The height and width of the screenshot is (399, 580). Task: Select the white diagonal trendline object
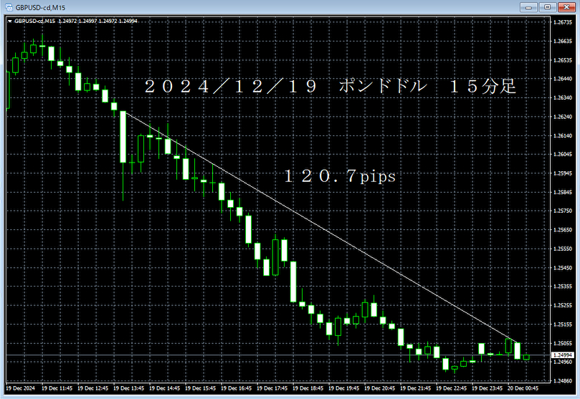[323, 226]
